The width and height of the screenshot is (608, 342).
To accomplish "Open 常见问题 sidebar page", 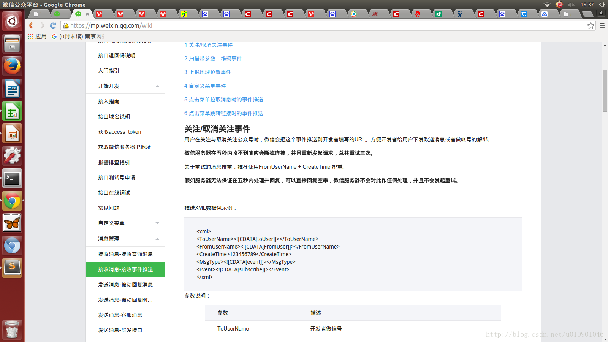I will pos(109,208).
